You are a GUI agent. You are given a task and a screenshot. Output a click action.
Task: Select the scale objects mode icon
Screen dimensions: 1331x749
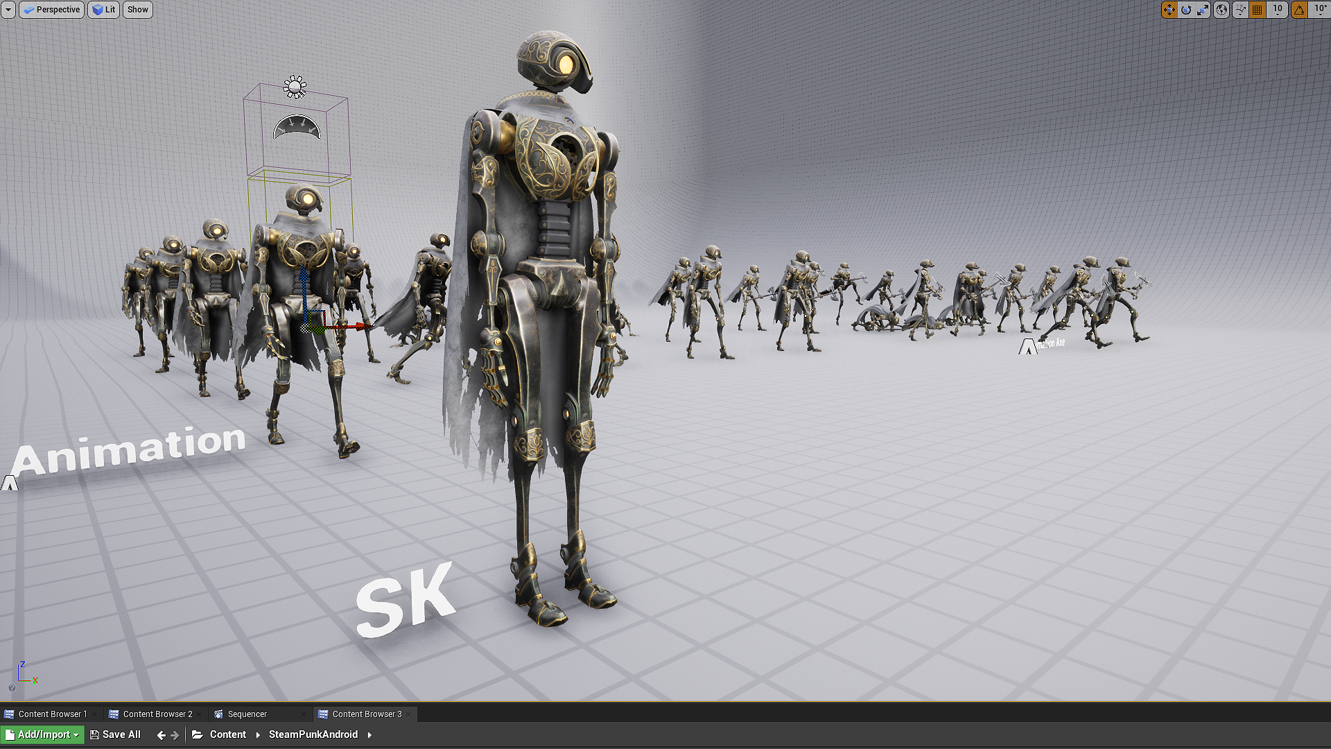tap(1203, 10)
